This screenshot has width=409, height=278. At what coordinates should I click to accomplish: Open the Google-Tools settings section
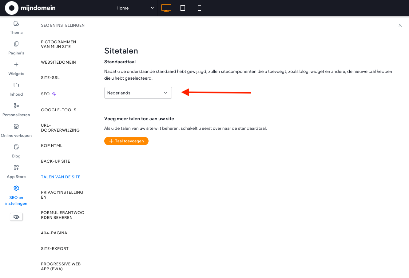point(58,110)
